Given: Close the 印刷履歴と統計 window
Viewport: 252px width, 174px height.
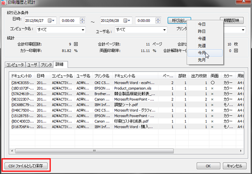Looking at the screenshot, I should (x=244, y=2).
